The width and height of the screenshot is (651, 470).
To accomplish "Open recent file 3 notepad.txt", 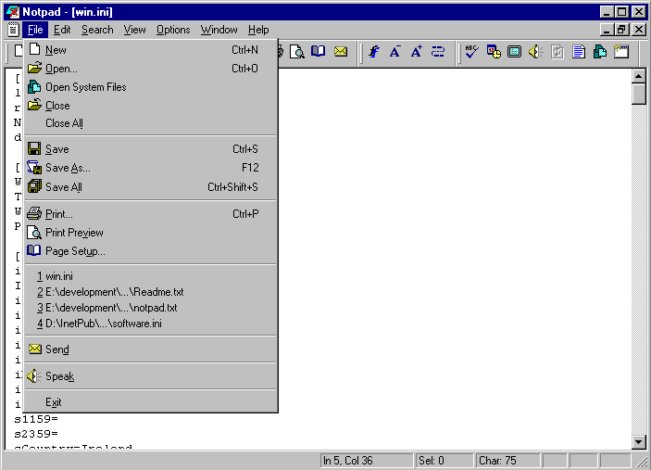I will tap(151, 308).
